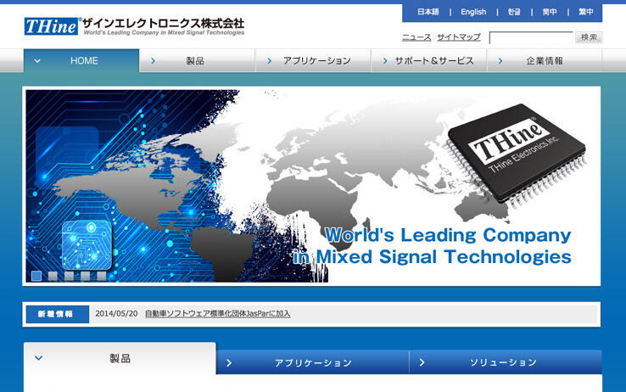This screenshot has width=626, height=392.
Task: Open the HOME navigation tab
Action: (x=81, y=61)
